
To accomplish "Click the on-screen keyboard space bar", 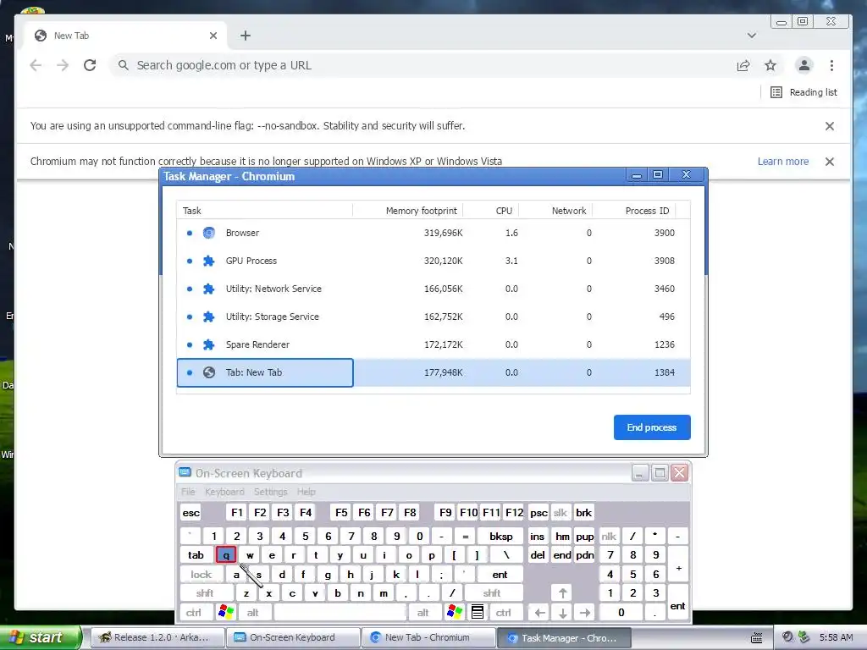I will coord(340,613).
